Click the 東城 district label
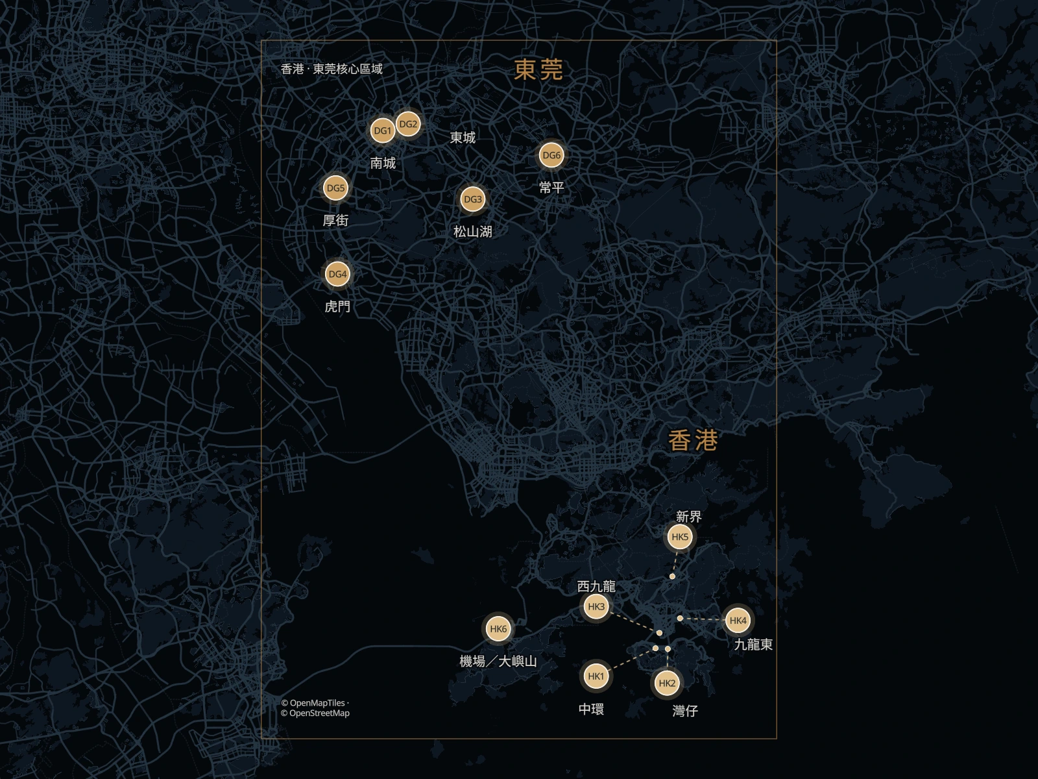This screenshot has height=779, width=1038. [463, 138]
